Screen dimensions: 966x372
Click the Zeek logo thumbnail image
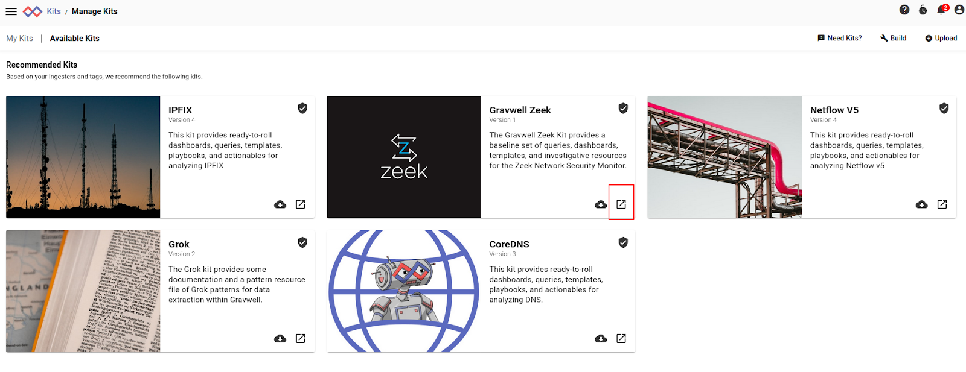point(404,157)
